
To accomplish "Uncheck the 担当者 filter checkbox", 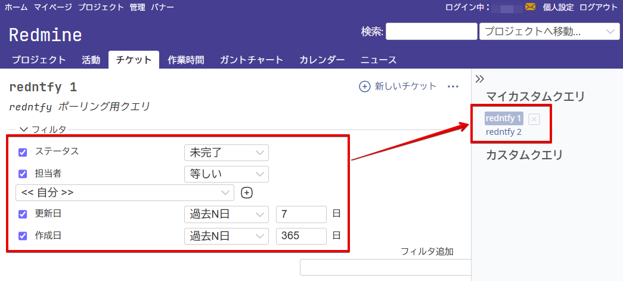I will [x=23, y=174].
